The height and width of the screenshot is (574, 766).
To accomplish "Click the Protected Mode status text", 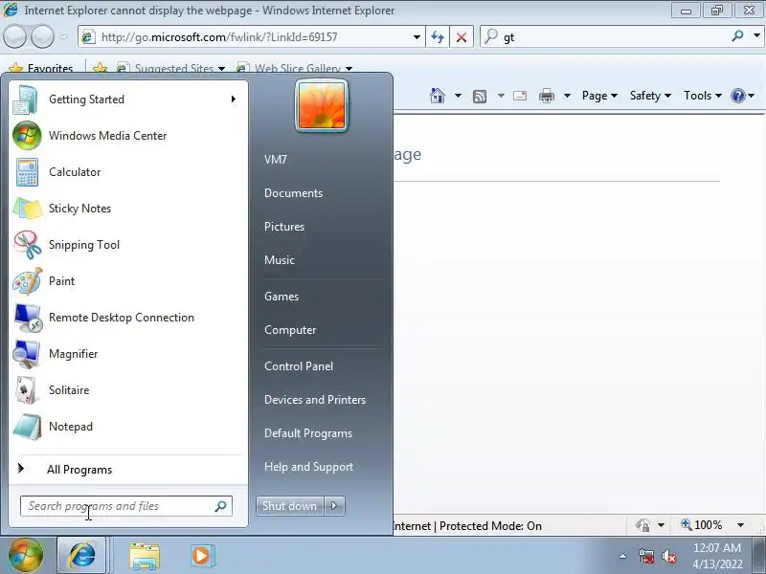I will pos(490,526).
